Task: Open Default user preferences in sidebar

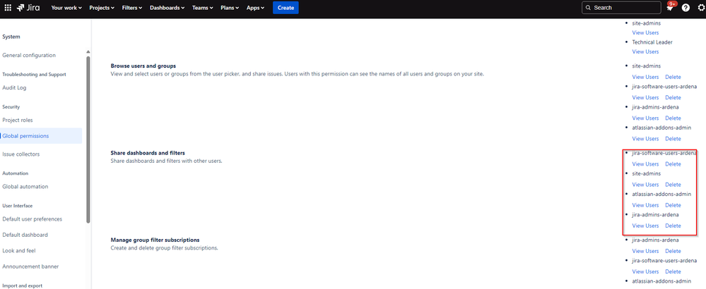Action: [x=33, y=219]
